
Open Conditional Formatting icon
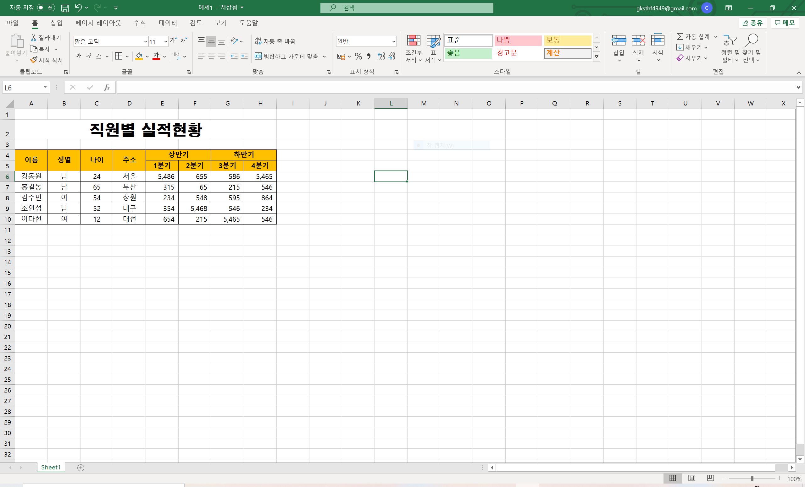[x=413, y=41]
